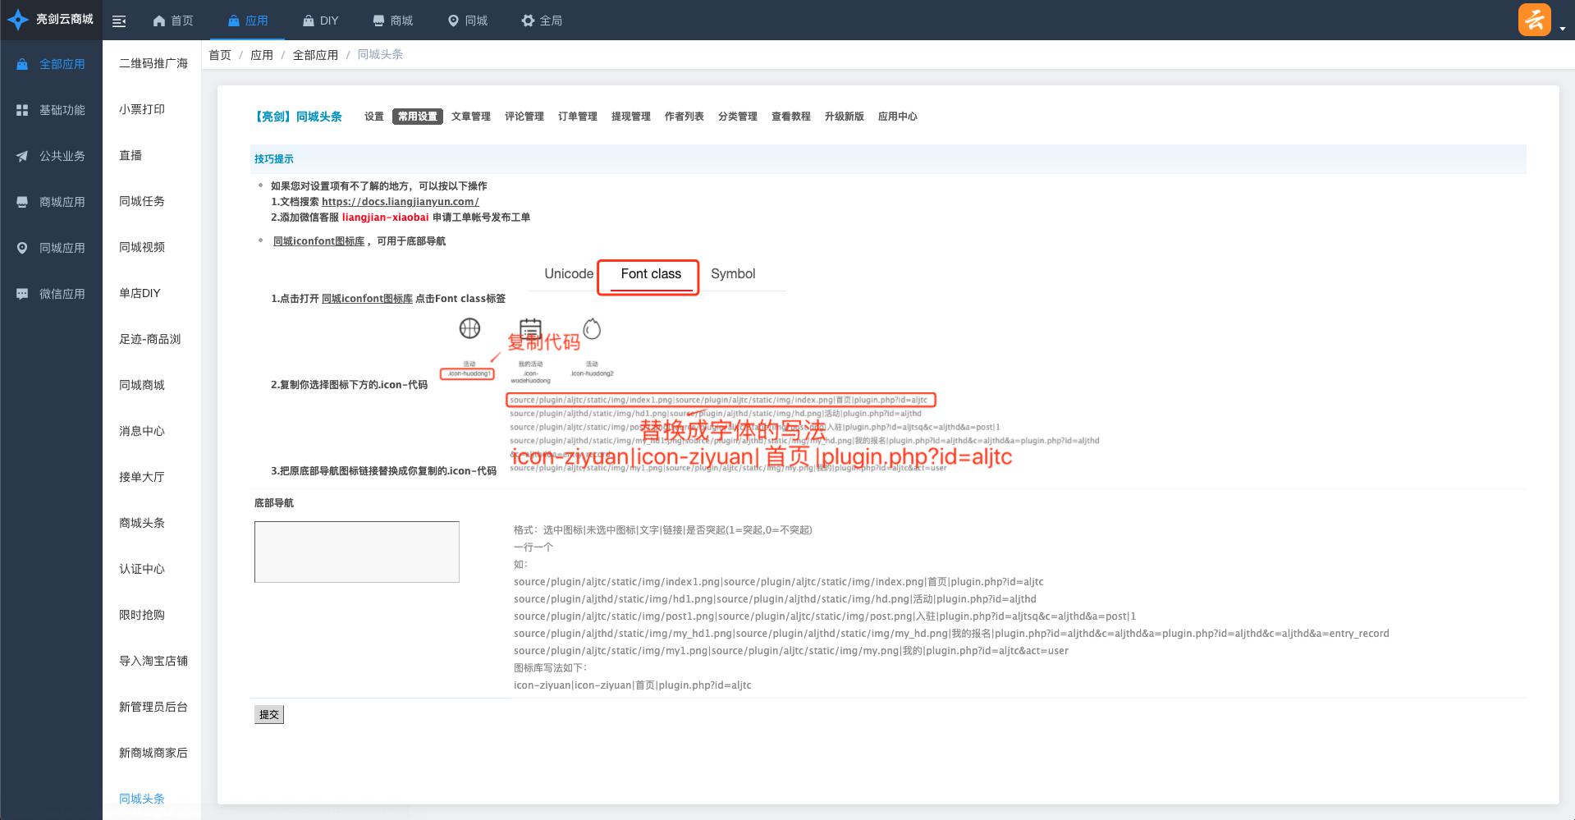Image resolution: width=1575 pixels, height=820 pixels.
Task: Open the 商城 mall icon in top bar
Action: (378, 21)
